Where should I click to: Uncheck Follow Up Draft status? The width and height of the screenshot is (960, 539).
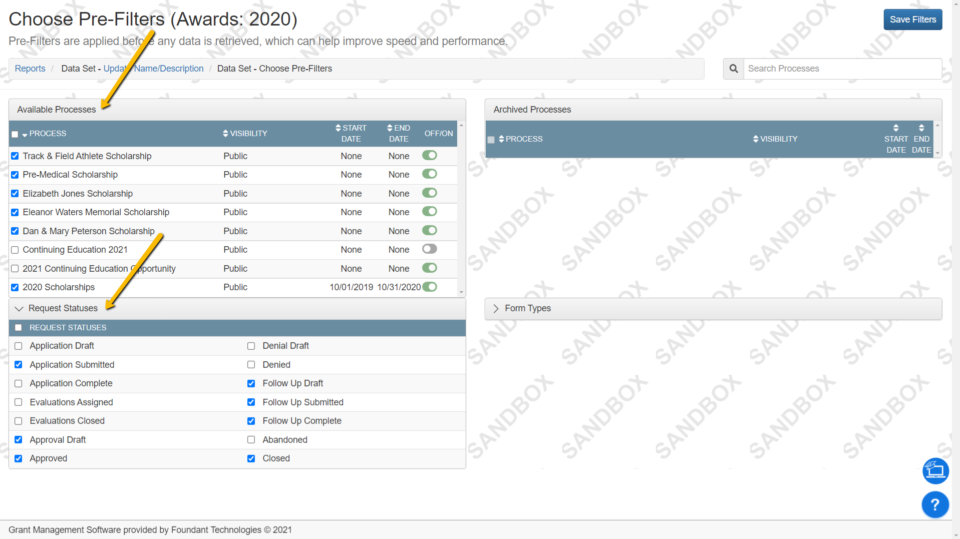tap(251, 383)
